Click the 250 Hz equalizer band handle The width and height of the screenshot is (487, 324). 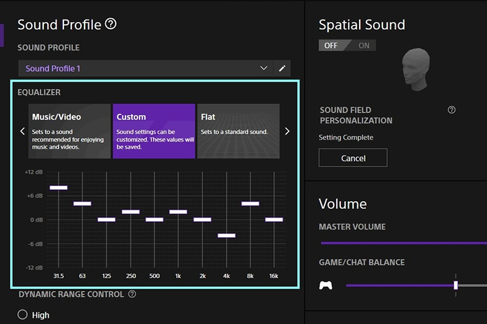click(x=131, y=212)
